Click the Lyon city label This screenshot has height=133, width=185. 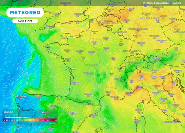click(x=112, y=73)
